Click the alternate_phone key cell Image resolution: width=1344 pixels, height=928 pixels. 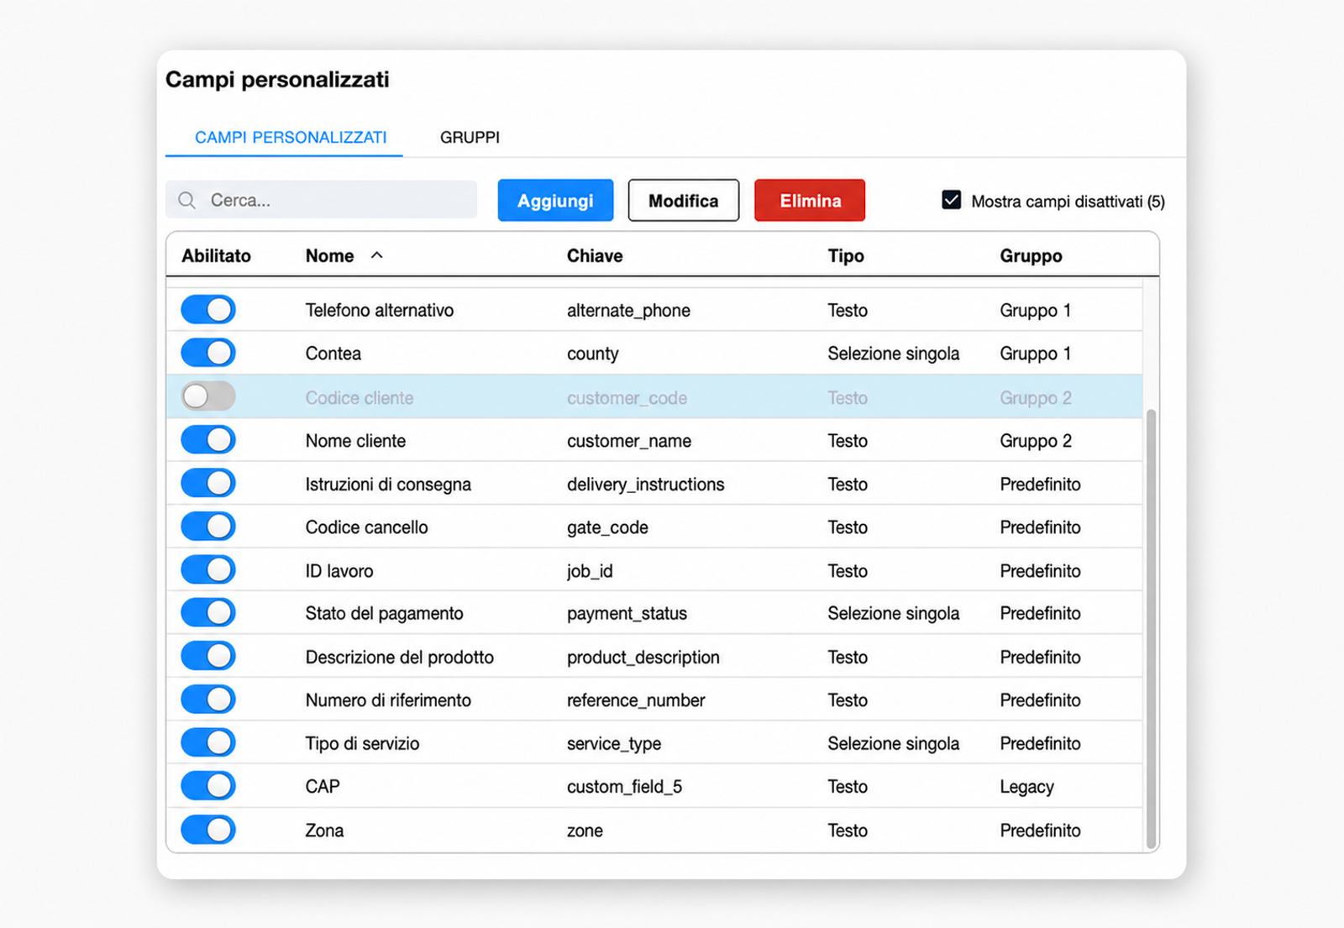coord(628,310)
